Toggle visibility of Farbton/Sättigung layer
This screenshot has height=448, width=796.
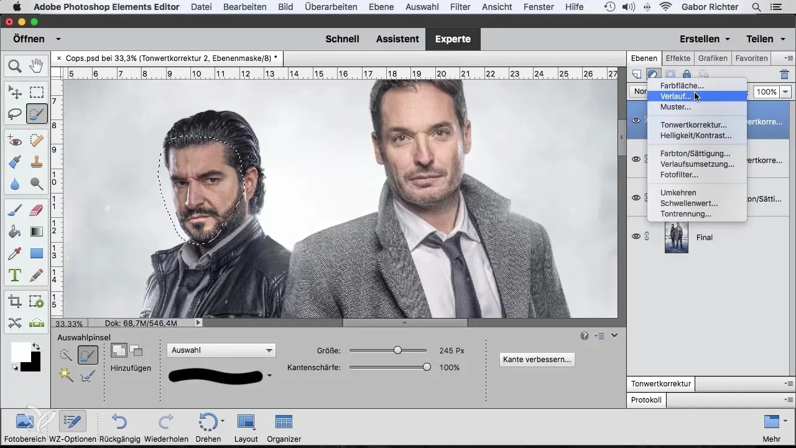[636, 198]
